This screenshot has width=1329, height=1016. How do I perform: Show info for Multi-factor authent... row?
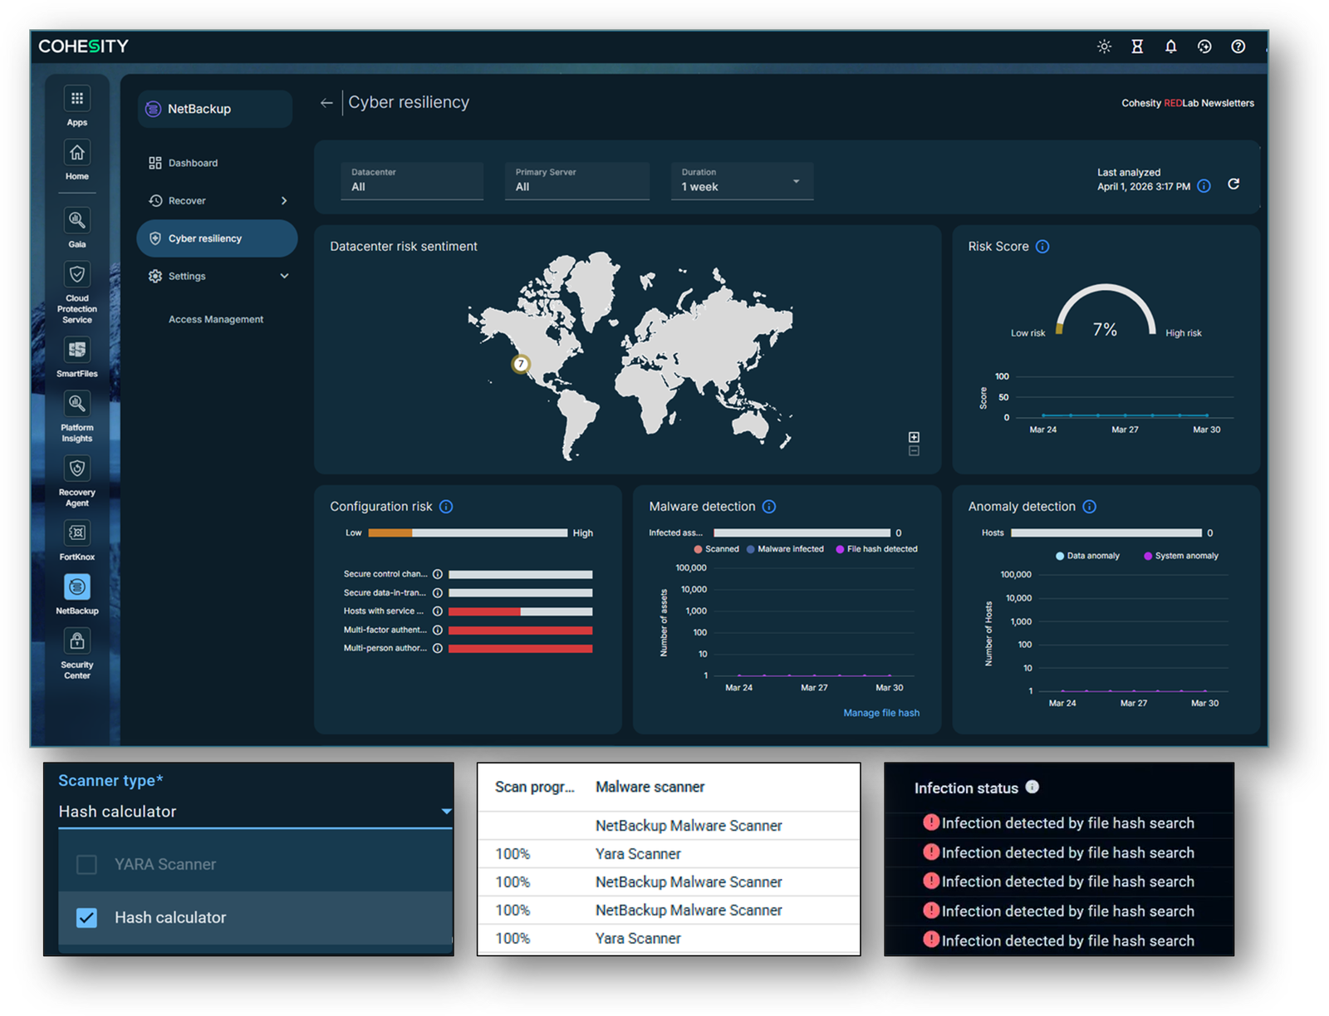pyautogui.click(x=438, y=630)
